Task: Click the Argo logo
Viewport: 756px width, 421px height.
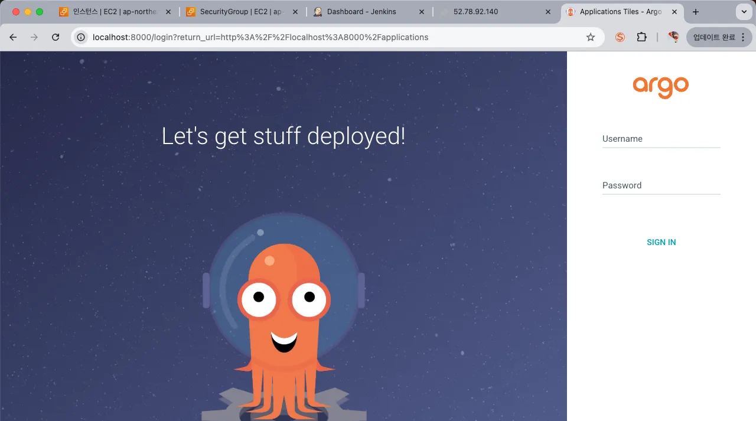Action: tap(661, 87)
